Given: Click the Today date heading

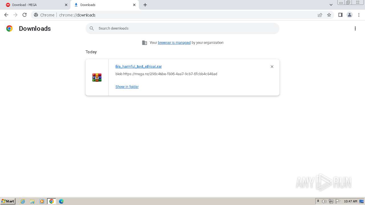Looking at the screenshot, I should pos(91,52).
